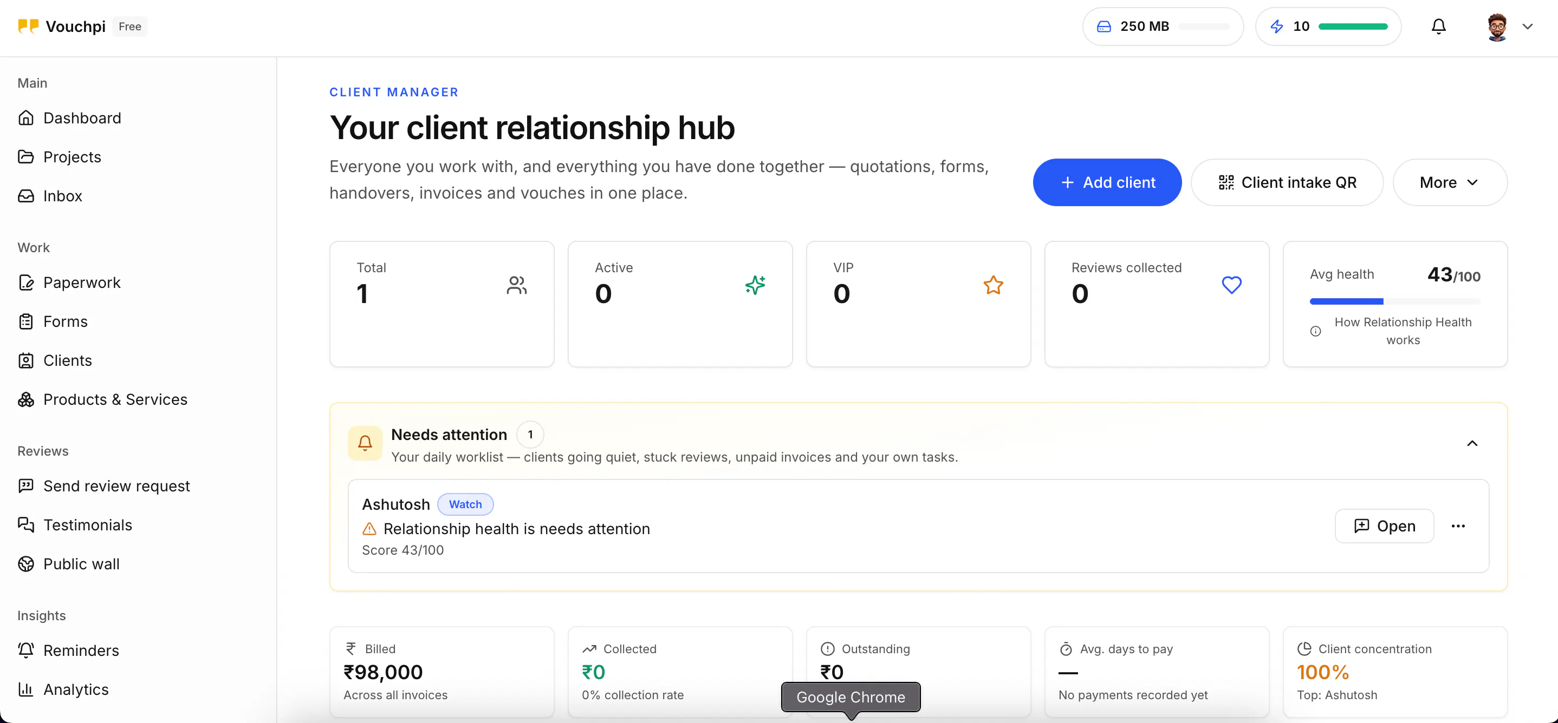This screenshot has height=723, width=1558.
Task: Click the Vouchpi logo icon
Action: pos(28,26)
